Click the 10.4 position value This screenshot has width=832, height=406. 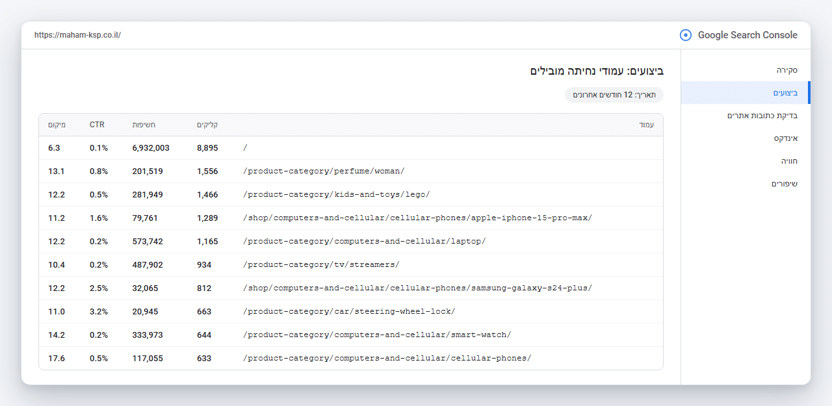[x=57, y=265]
